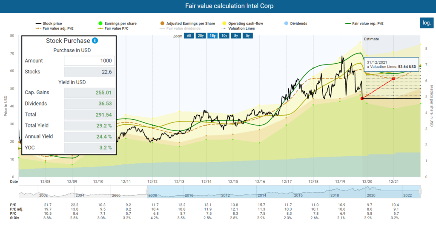Click the 12/20 date axis label
The image size is (436, 228).
click(367, 181)
